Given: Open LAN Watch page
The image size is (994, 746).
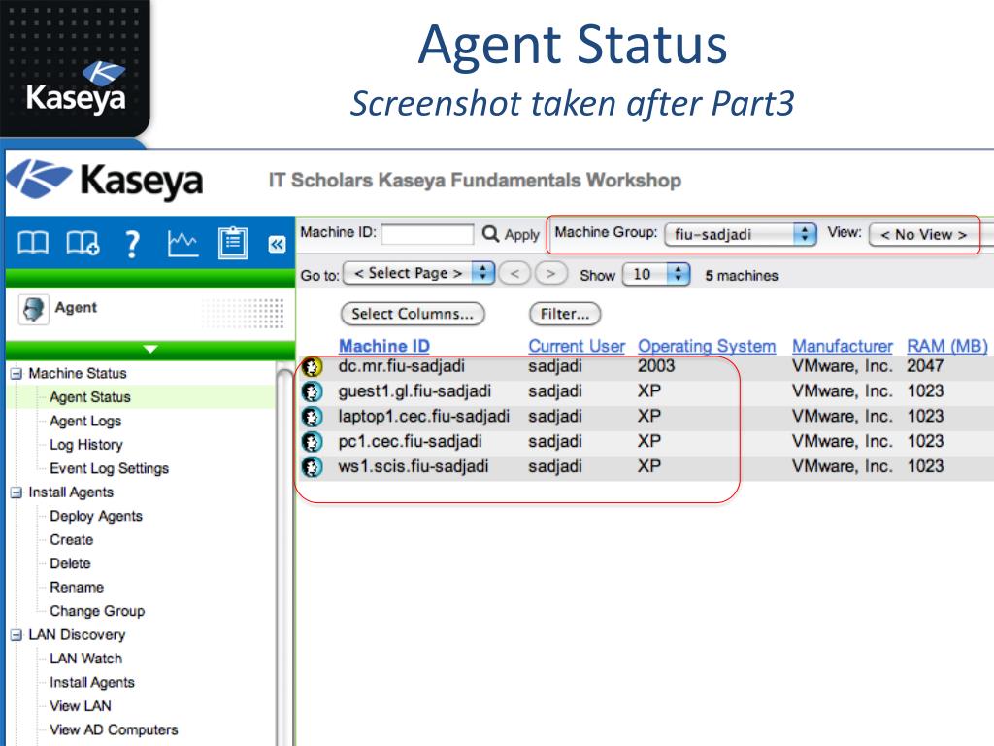Looking at the screenshot, I should (x=85, y=659).
